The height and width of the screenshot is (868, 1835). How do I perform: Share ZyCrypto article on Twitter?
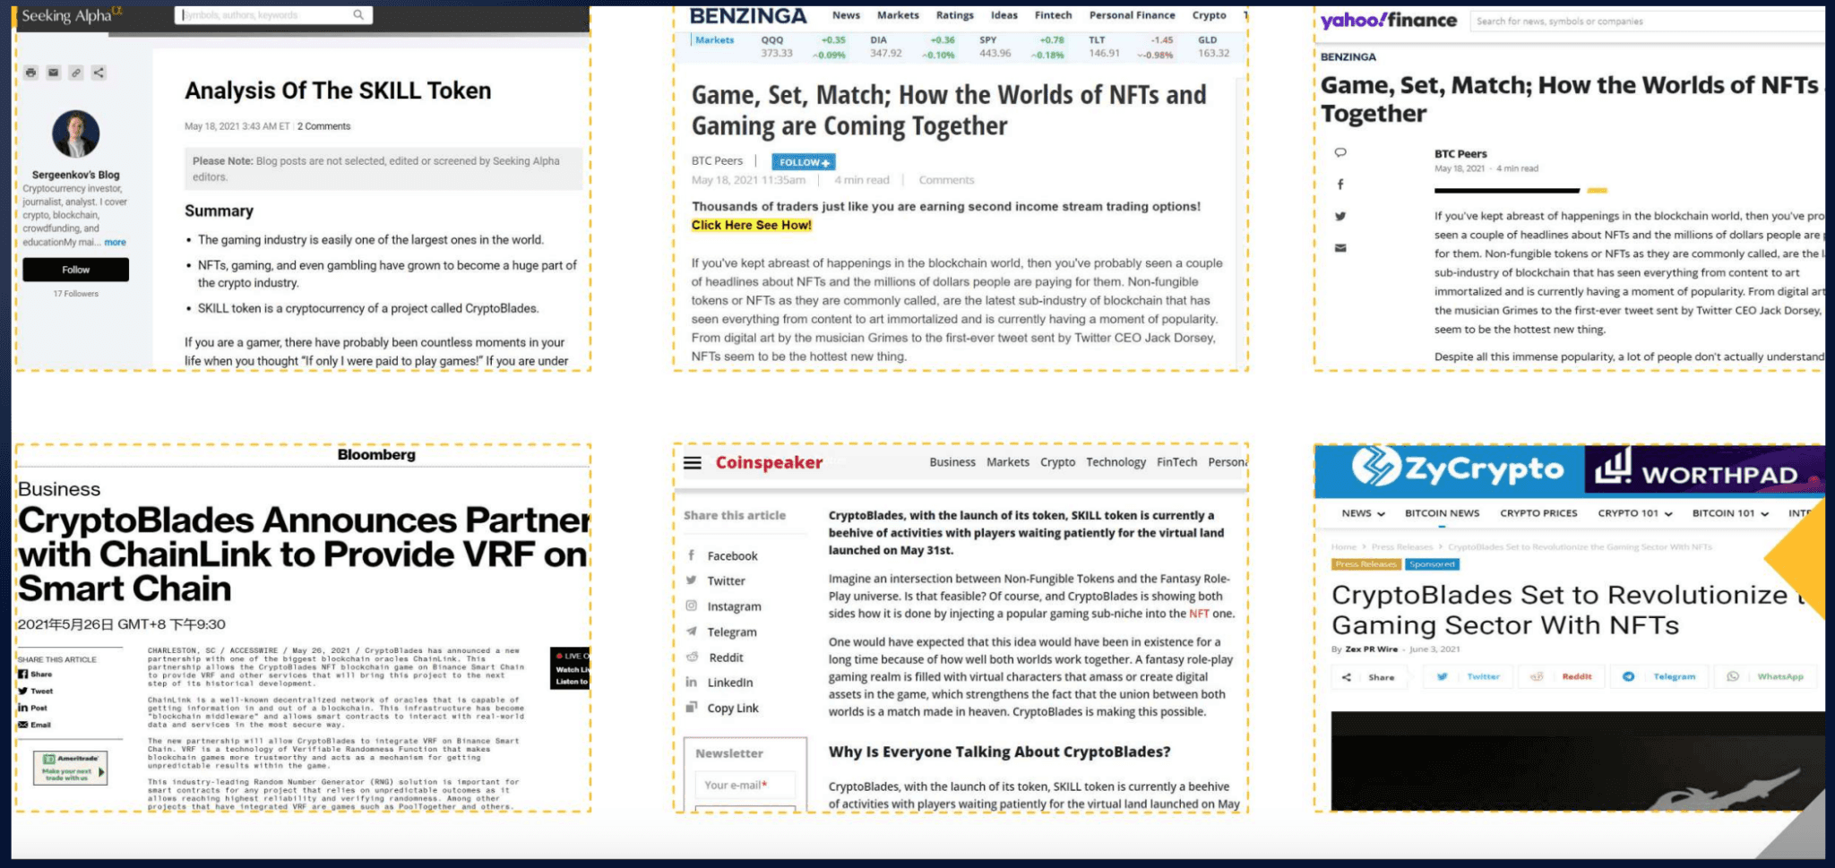[x=1468, y=677]
